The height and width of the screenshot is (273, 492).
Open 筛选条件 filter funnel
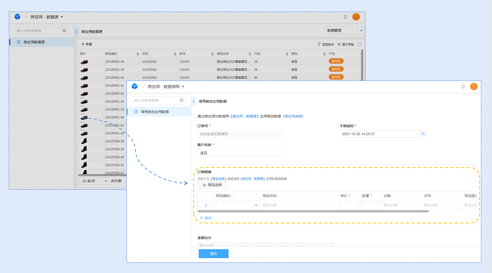(x=319, y=44)
